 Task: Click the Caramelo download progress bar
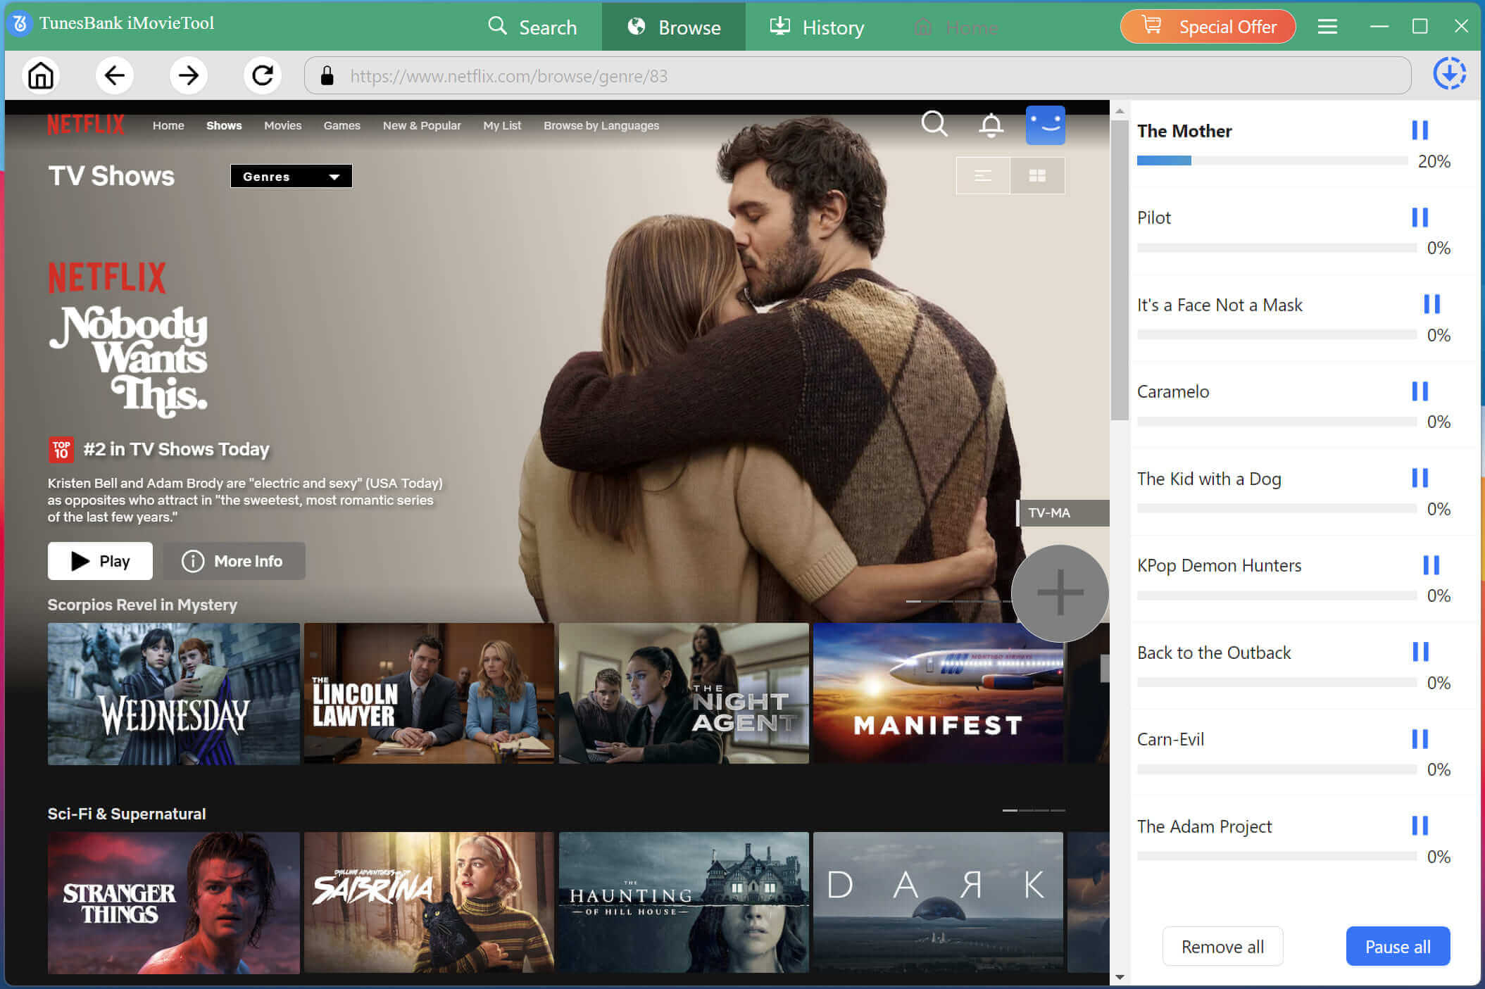pyautogui.click(x=1277, y=422)
